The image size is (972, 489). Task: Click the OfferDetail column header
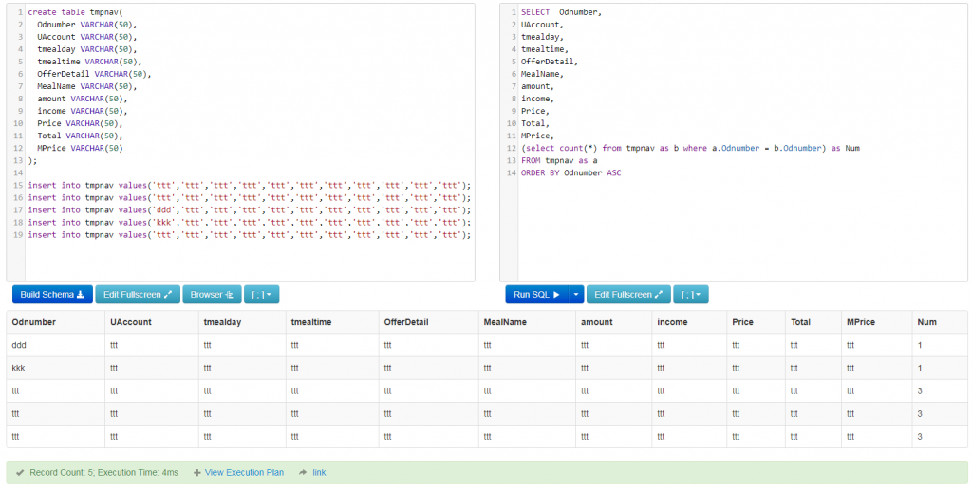point(430,322)
